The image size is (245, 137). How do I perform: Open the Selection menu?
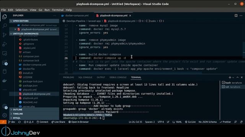(21, 10)
